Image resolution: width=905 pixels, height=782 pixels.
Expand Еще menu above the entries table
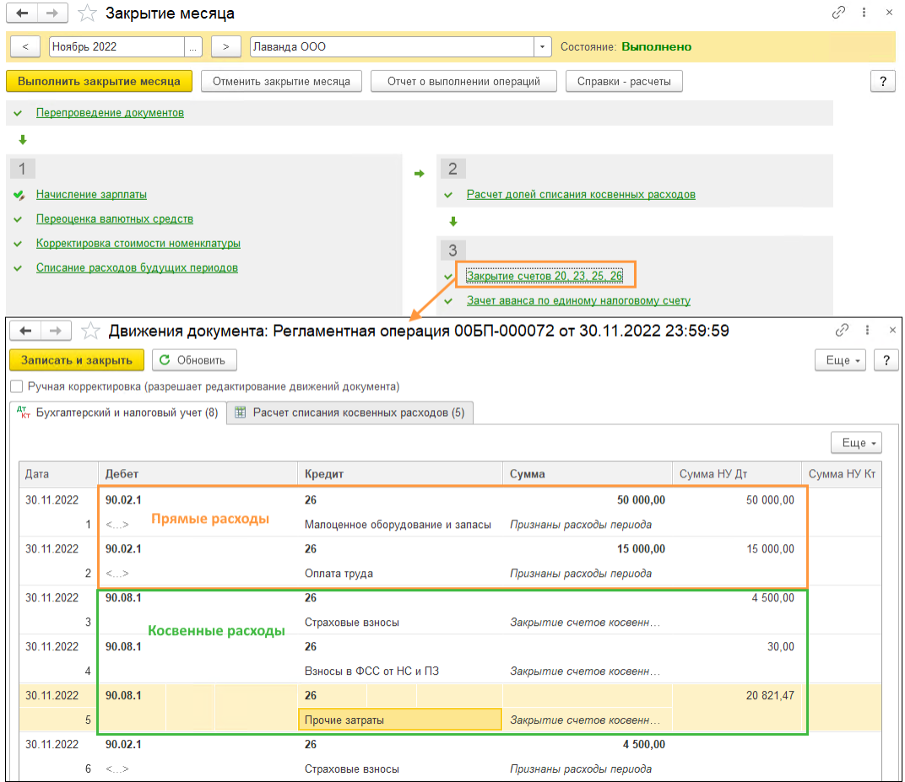pos(856,442)
